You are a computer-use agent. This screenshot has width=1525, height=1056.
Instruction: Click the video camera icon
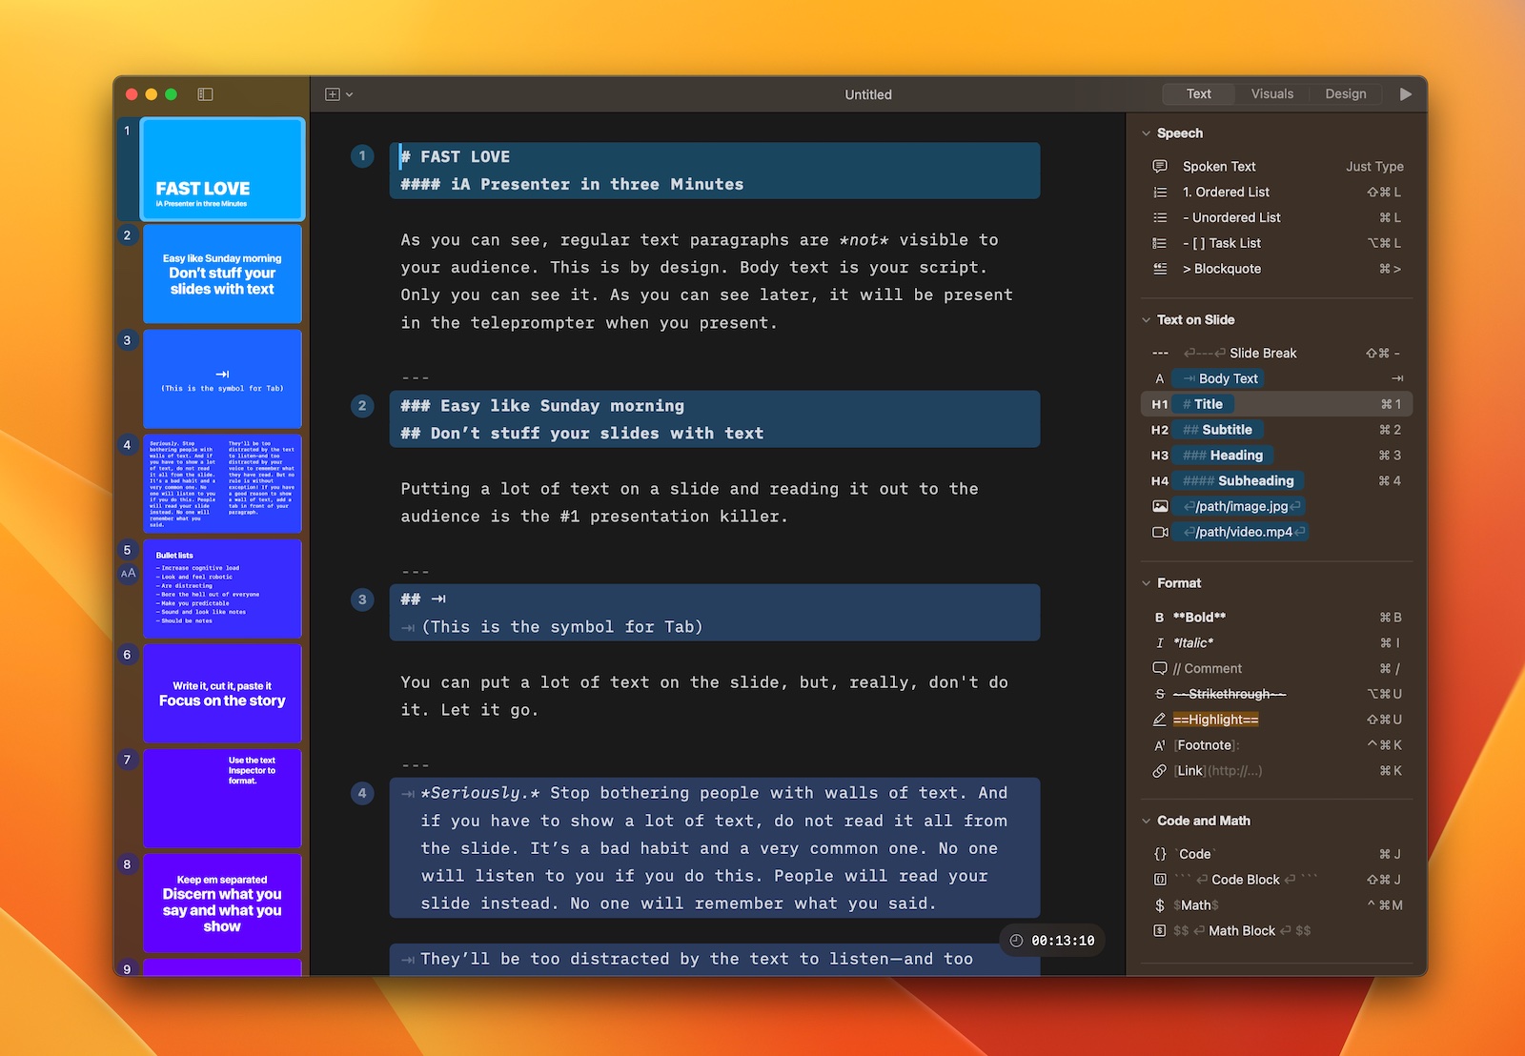click(x=1160, y=532)
